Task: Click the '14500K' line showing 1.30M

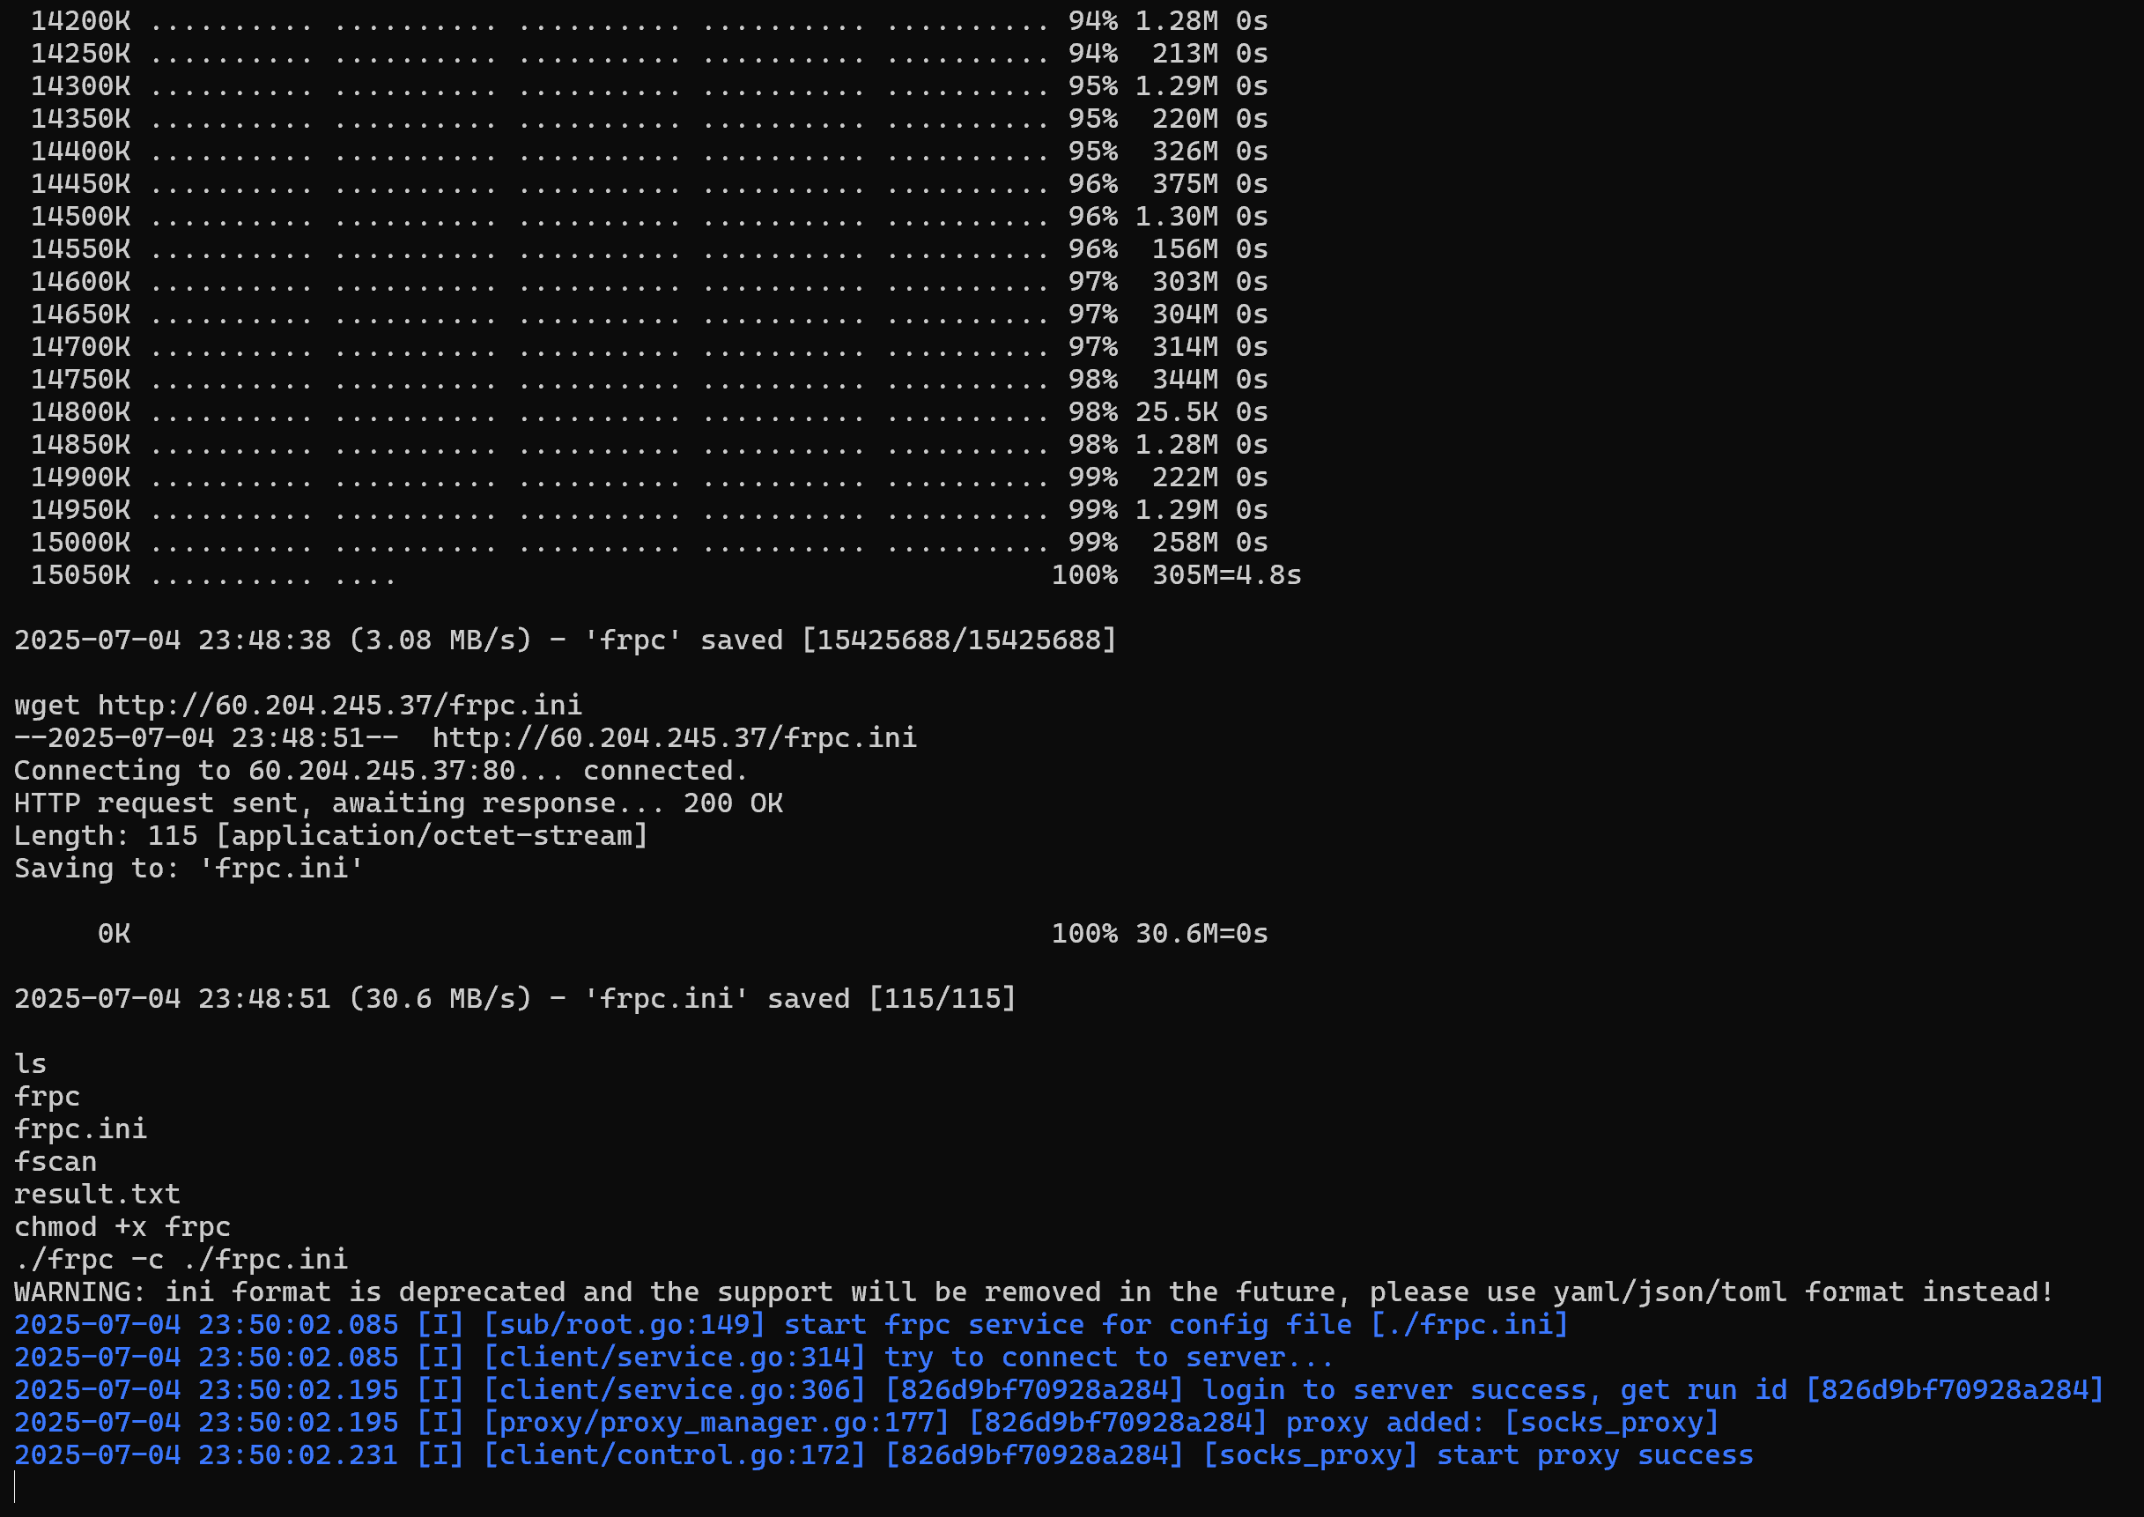Action: pyautogui.click(x=649, y=217)
